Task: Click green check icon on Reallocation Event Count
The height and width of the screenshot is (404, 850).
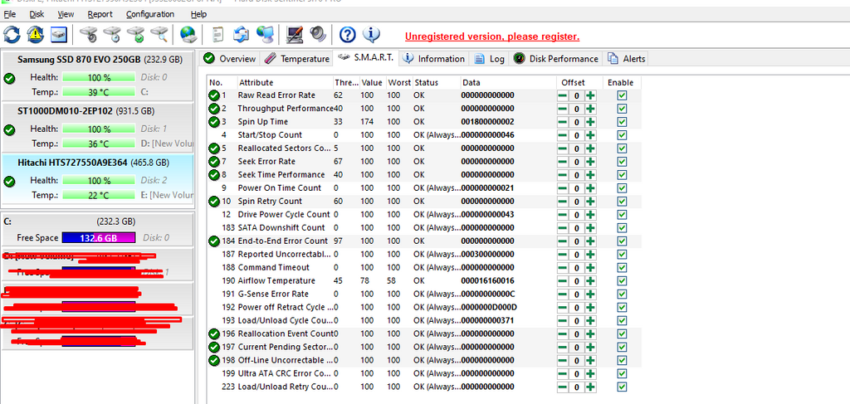Action: [214, 333]
